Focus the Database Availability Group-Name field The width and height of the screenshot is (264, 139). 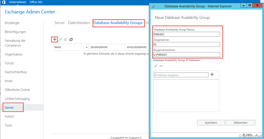coord(186,34)
